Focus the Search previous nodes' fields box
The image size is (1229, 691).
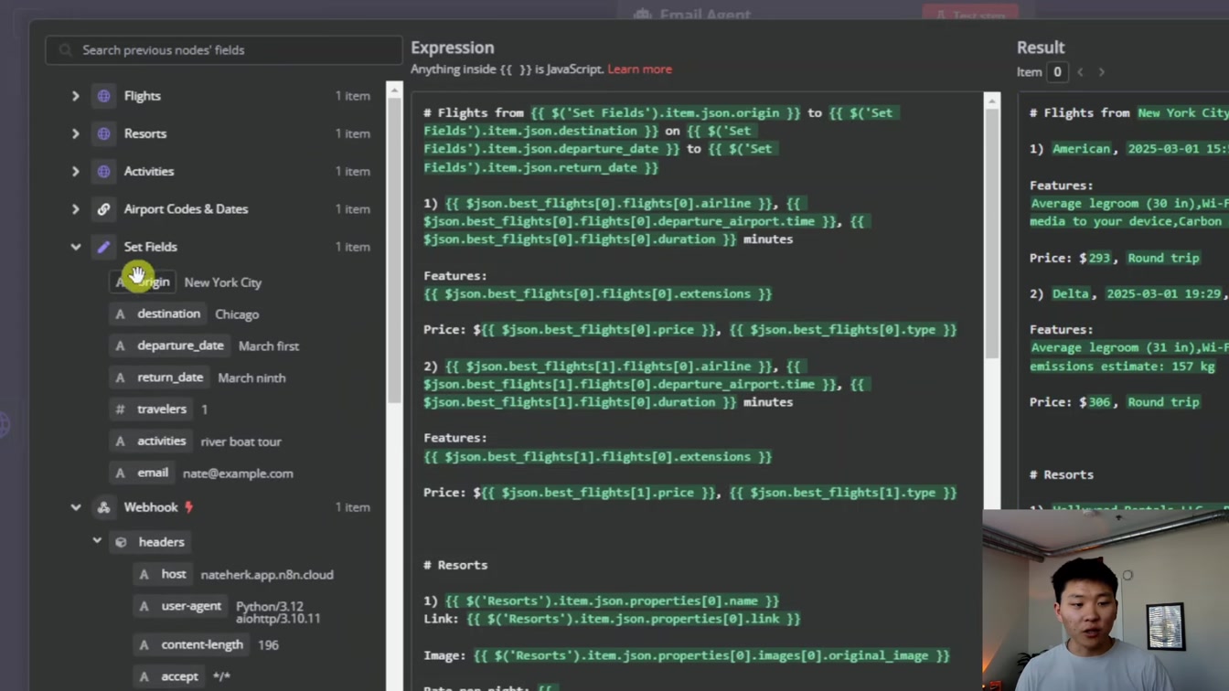click(x=224, y=50)
